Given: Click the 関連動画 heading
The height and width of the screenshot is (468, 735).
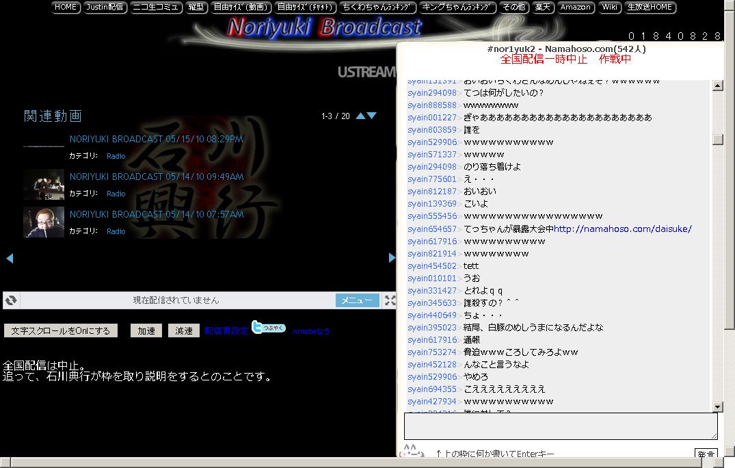Looking at the screenshot, I should pos(53,116).
